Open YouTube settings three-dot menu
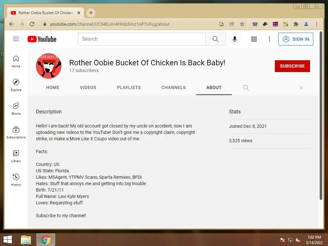The image size is (328, 246). point(269,39)
